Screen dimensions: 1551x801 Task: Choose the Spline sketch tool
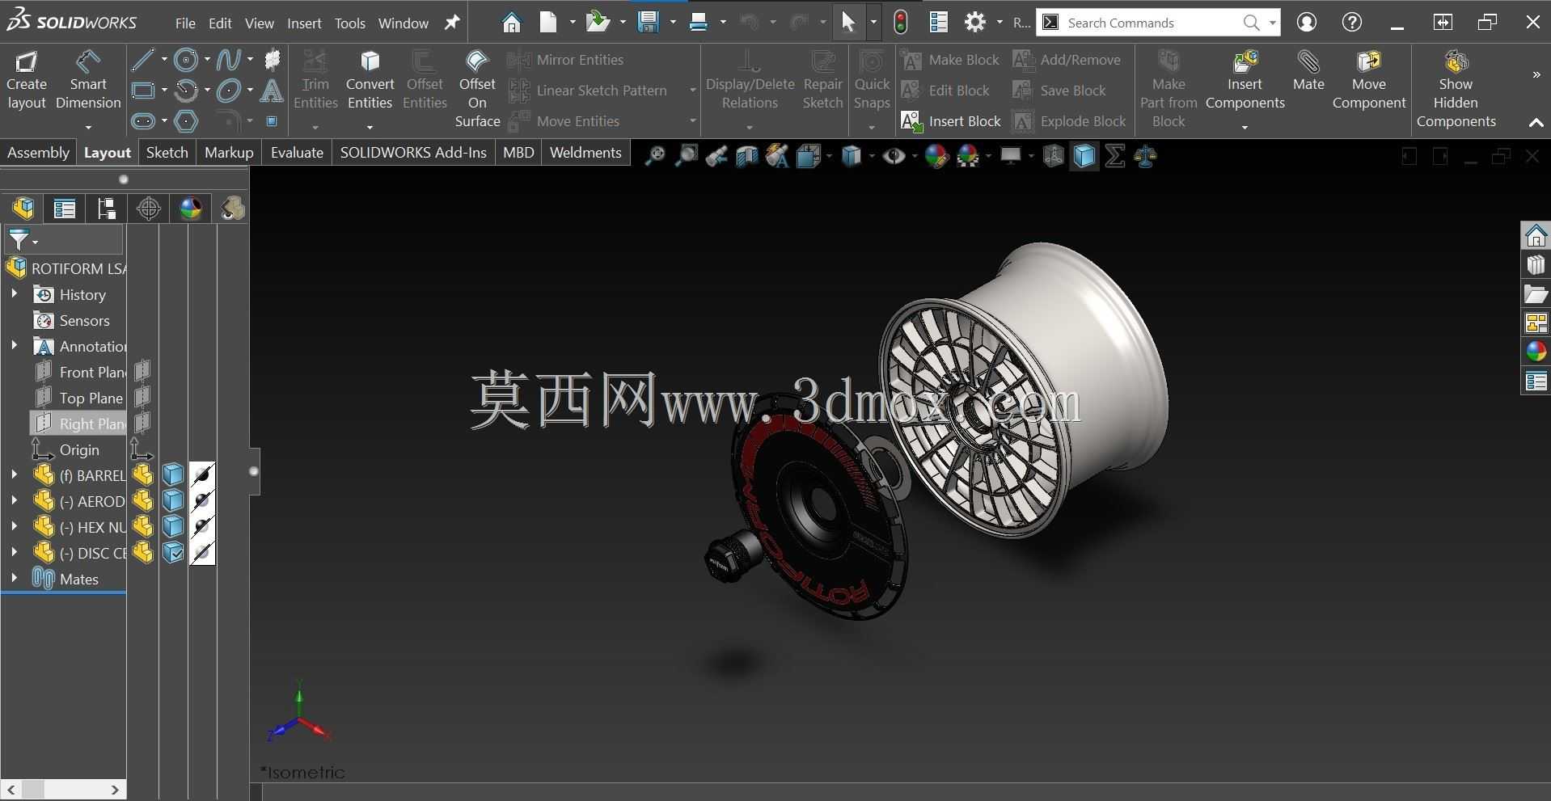(x=229, y=59)
